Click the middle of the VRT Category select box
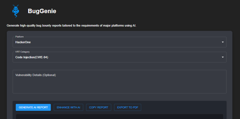The image size is (240, 119). (119, 57)
